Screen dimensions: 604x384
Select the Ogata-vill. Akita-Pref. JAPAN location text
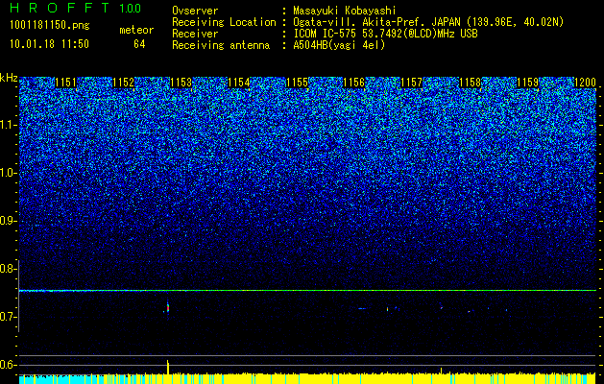(428, 22)
